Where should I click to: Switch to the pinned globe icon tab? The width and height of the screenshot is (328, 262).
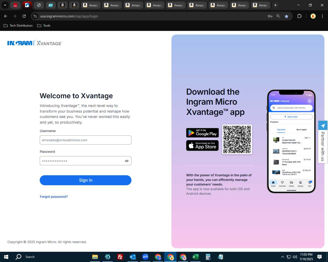(x=39, y=5)
